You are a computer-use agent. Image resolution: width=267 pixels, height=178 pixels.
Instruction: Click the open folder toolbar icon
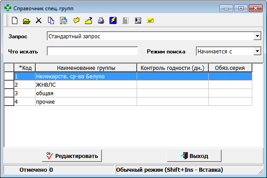tap(27, 21)
